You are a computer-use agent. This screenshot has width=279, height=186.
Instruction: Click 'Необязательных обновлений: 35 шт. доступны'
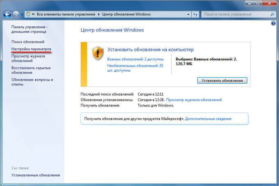[135, 68]
